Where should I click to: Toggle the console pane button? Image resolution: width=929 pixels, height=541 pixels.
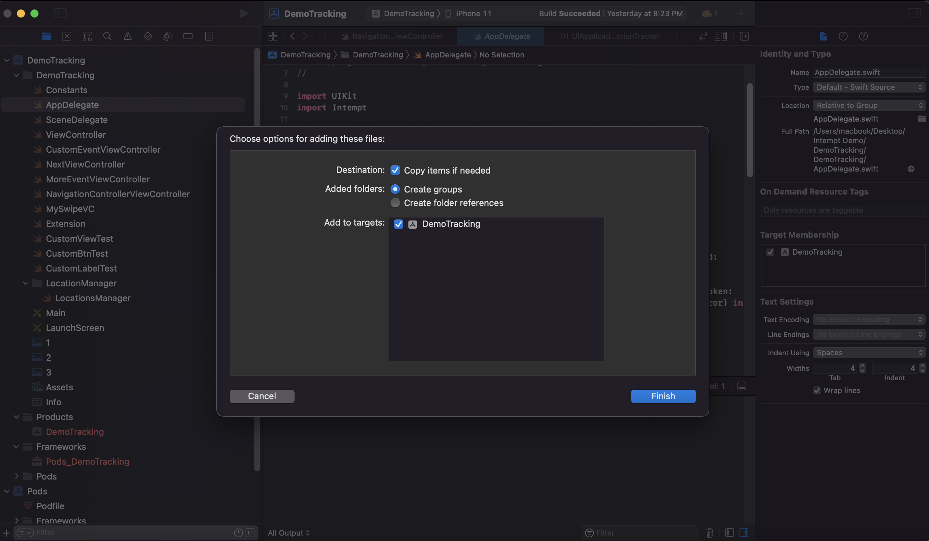[744, 533]
